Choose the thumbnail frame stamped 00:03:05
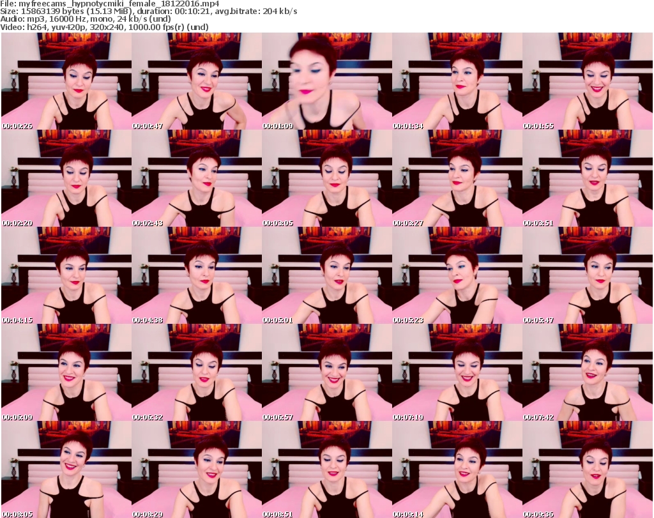The height and width of the screenshot is (518, 654). 327,178
